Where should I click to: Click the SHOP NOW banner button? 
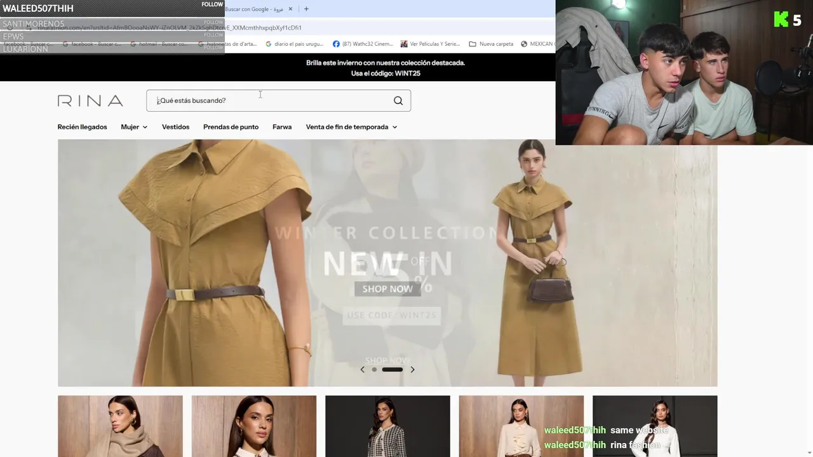click(x=387, y=289)
